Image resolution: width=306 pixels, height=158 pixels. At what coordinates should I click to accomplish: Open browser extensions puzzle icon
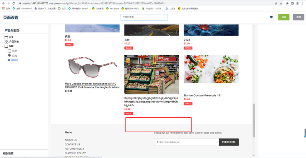[x=286, y=3]
